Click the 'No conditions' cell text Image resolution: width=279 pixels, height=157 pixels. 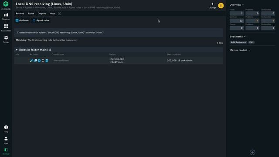pyautogui.click(x=61, y=61)
